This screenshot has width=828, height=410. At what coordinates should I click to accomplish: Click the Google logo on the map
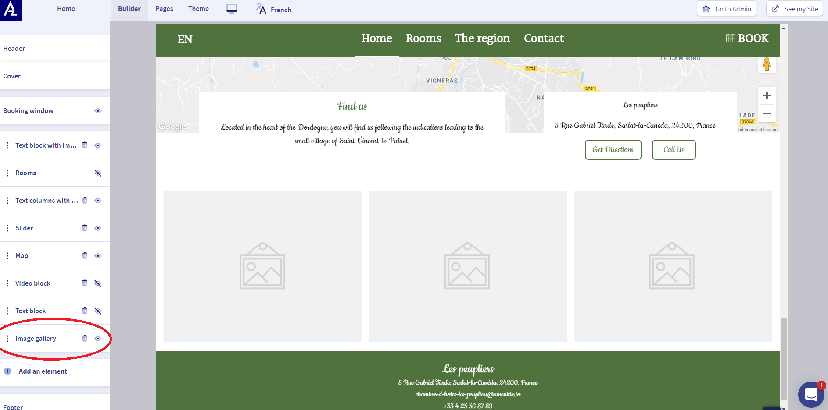coord(172,127)
